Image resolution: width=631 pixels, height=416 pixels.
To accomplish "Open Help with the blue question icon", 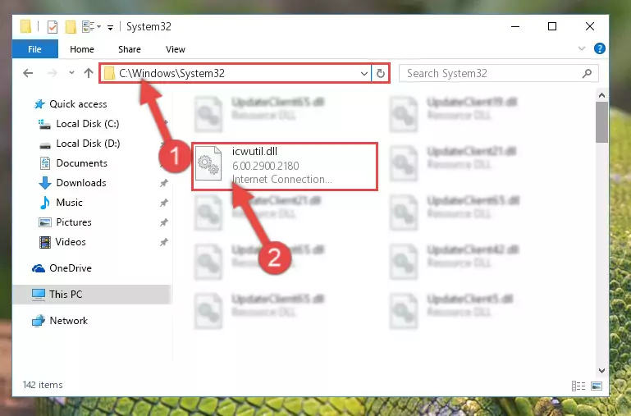I will pyautogui.click(x=599, y=48).
